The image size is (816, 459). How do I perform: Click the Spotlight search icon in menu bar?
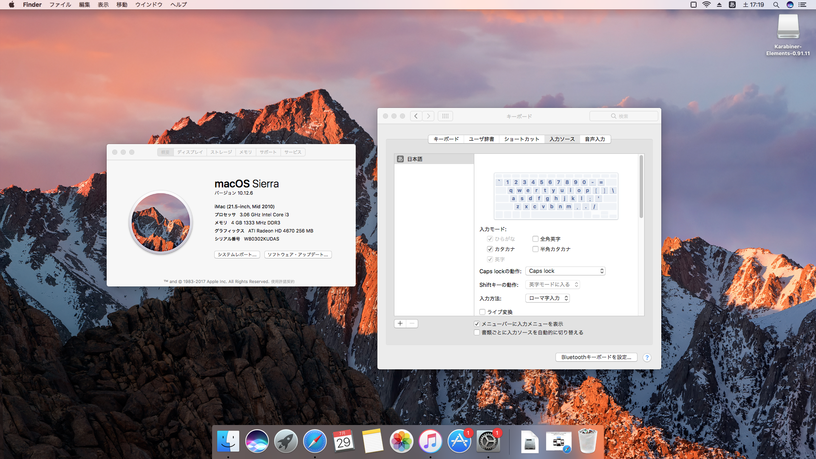coord(776,5)
